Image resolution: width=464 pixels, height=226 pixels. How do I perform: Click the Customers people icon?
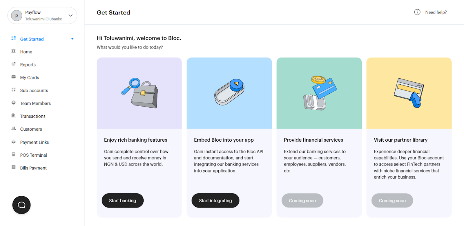point(13,129)
